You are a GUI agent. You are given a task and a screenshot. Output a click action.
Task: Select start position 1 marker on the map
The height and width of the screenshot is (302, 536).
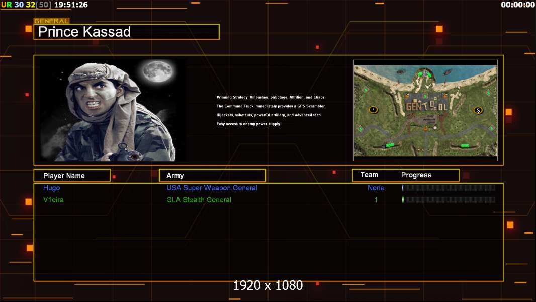(x=373, y=110)
